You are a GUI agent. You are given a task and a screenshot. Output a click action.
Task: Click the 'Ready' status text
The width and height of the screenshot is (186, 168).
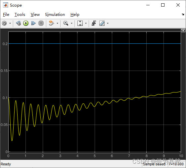[x=6, y=164]
